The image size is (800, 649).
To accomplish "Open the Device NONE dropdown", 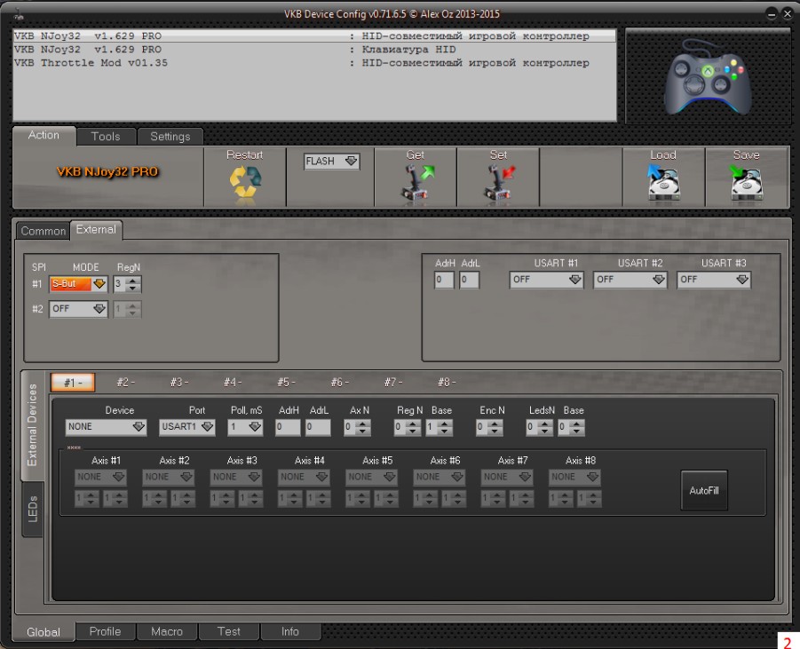I will pos(107,426).
